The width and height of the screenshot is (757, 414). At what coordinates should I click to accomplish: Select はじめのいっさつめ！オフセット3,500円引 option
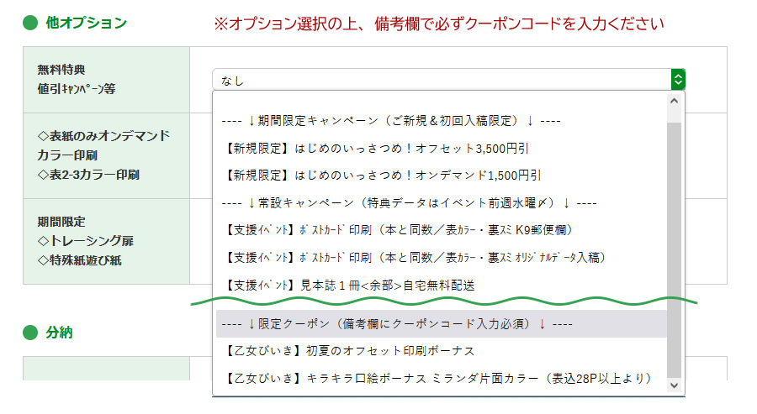442,149
